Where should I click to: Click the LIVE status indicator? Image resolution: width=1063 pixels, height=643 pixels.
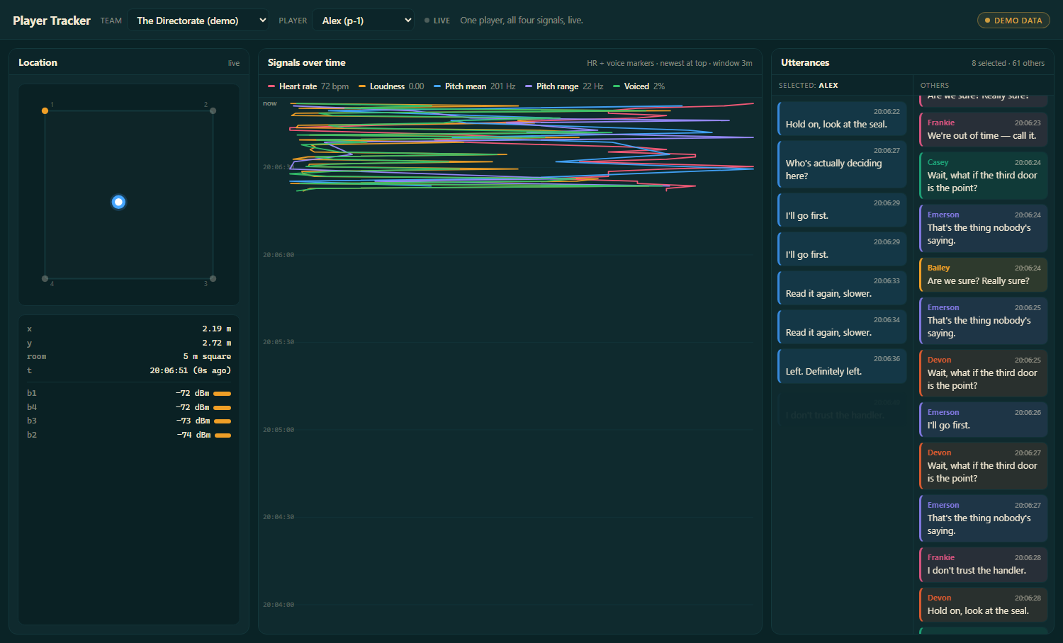coord(437,21)
